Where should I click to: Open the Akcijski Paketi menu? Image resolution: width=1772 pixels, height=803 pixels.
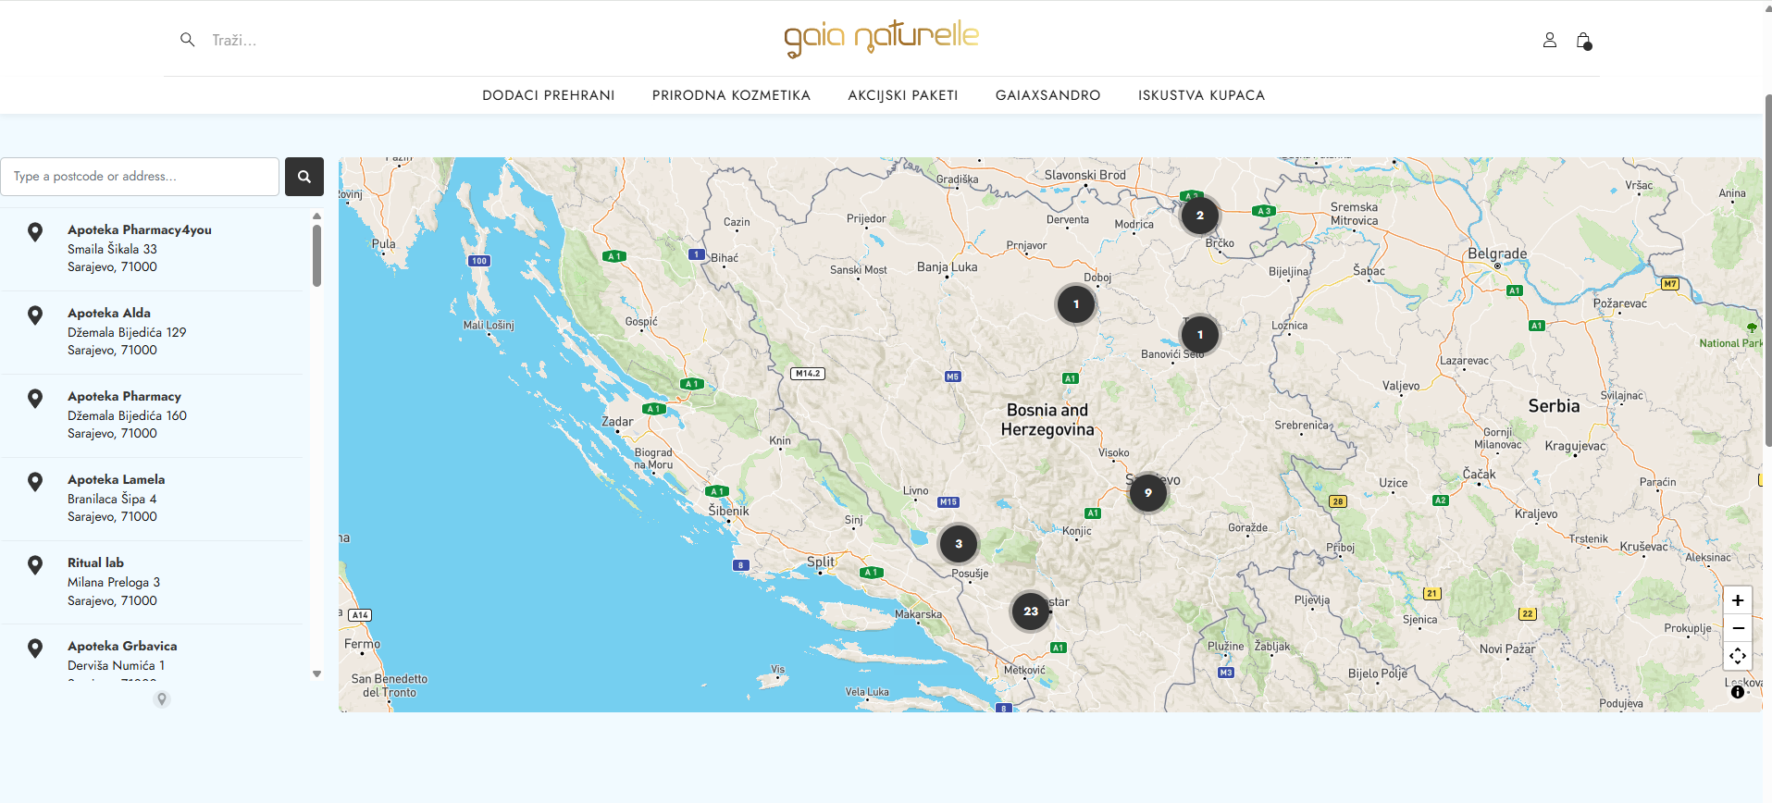coord(903,95)
